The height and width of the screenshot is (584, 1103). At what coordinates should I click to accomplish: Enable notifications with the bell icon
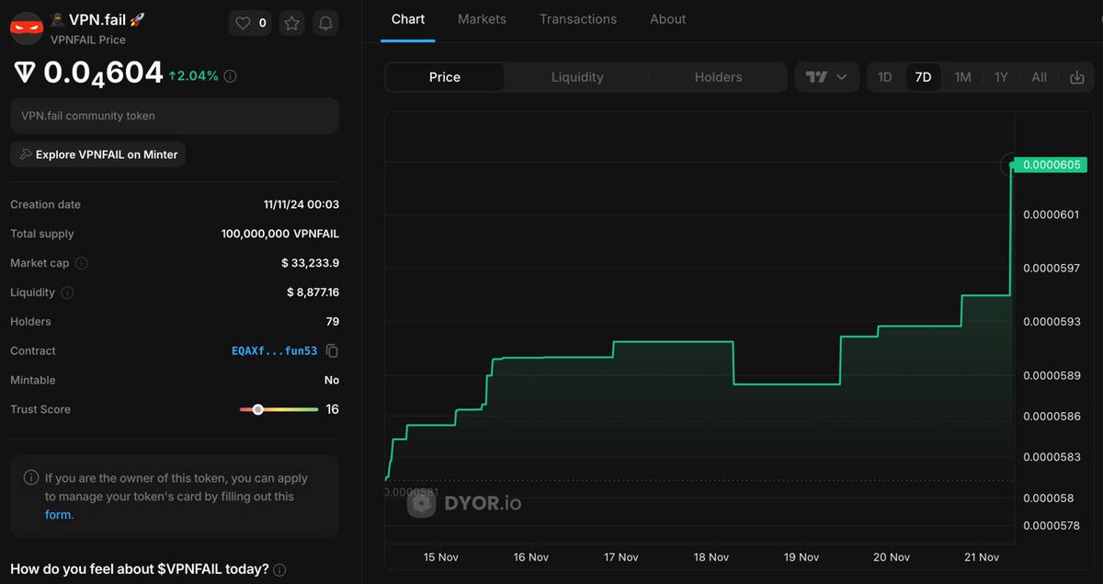[325, 23]
